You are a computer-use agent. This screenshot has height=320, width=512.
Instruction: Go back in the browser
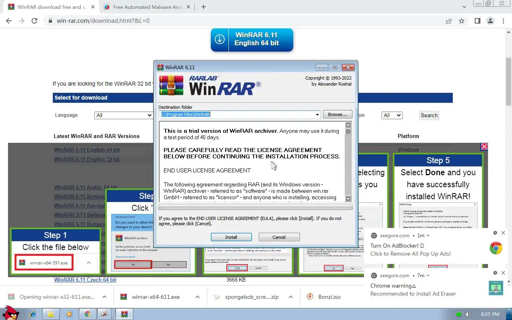point(9,21)
